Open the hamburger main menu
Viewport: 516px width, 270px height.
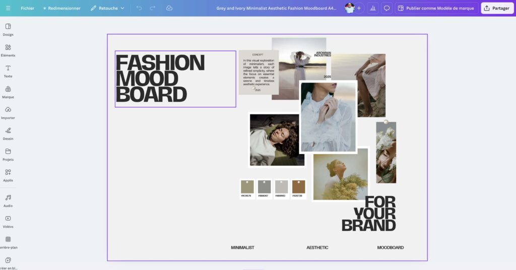pyautogui.click(x=8, y=8)
